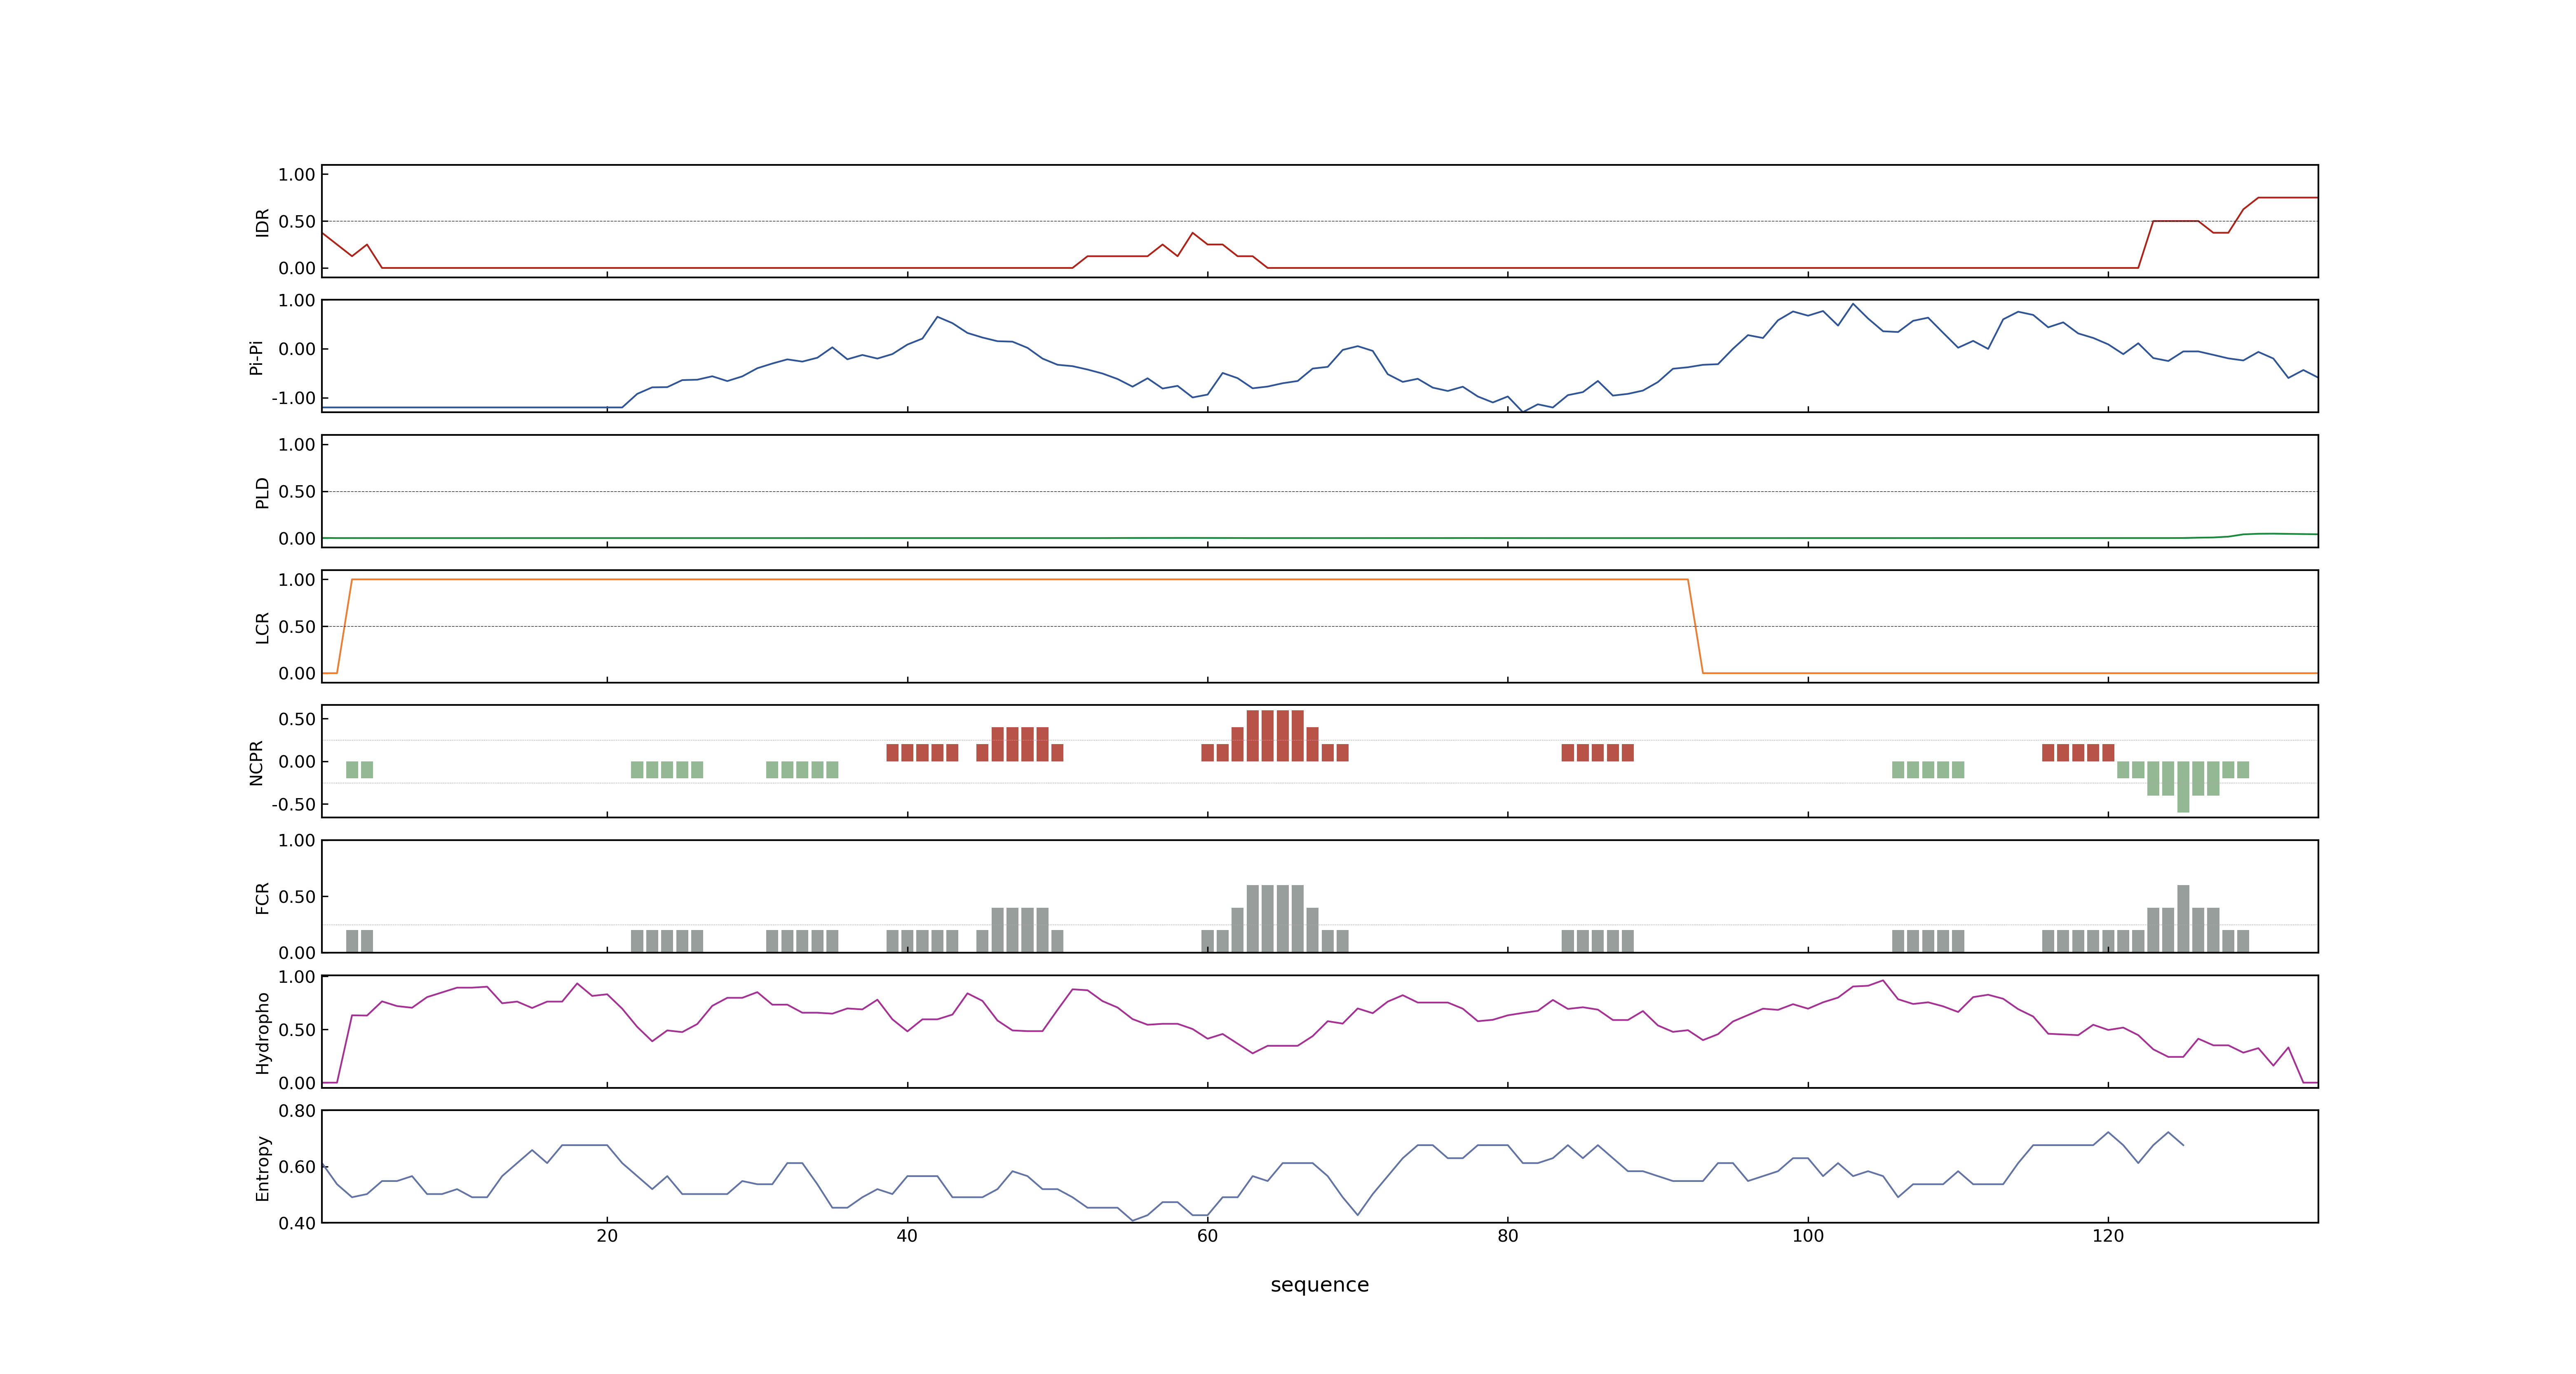Screen dimensions: 2576x1374
Task: Click the -1.00 tick of Pi-Pi plot
Action: (293, 398)
